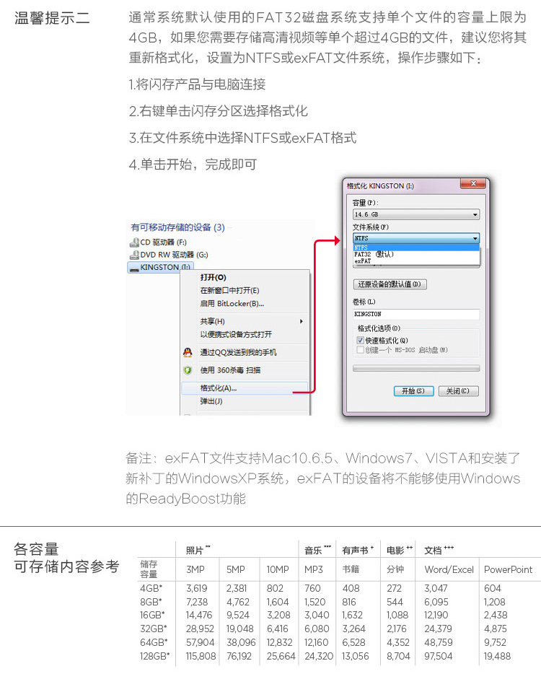Click the create MS-DOS startup disk checkbox
Image resolution: width=541 pixels, height=674 pixels.
tap(361, 349)
